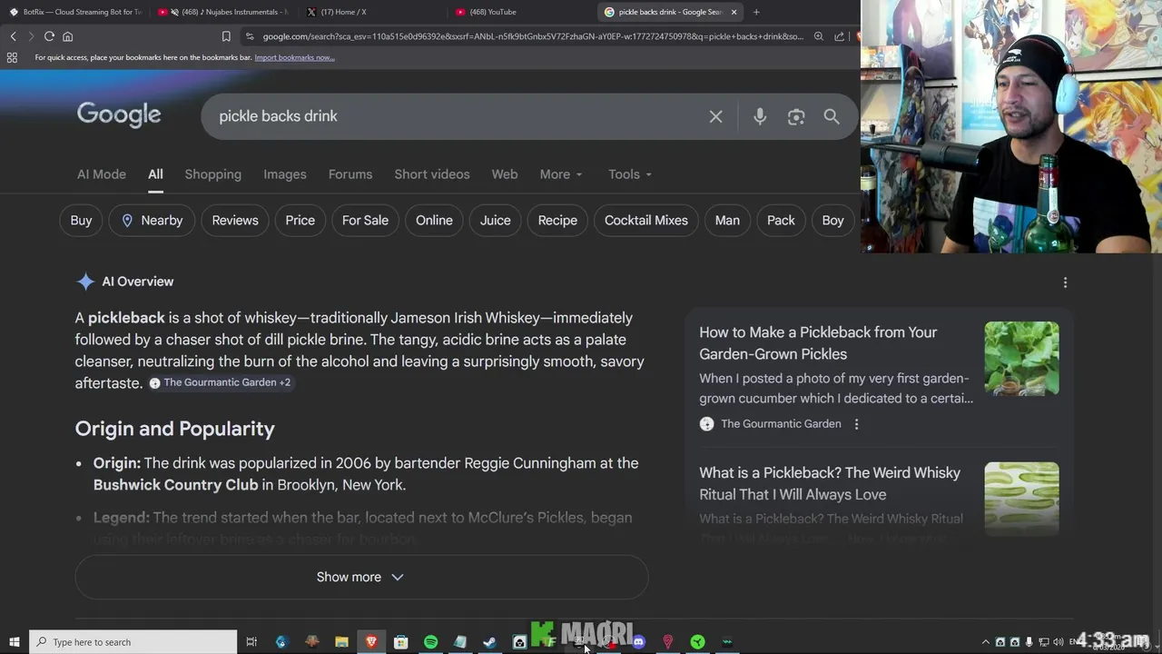Show hidden system tray icons chevron
This screenshot has width=1162, height=654.
986,642
